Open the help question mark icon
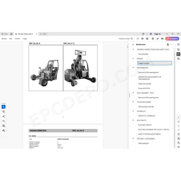 tap(143, 34)
